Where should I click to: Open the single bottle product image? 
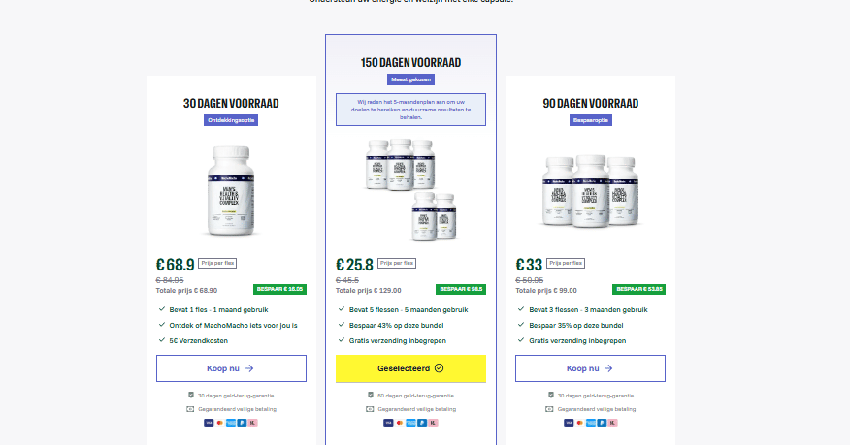[x=231, y=190]
